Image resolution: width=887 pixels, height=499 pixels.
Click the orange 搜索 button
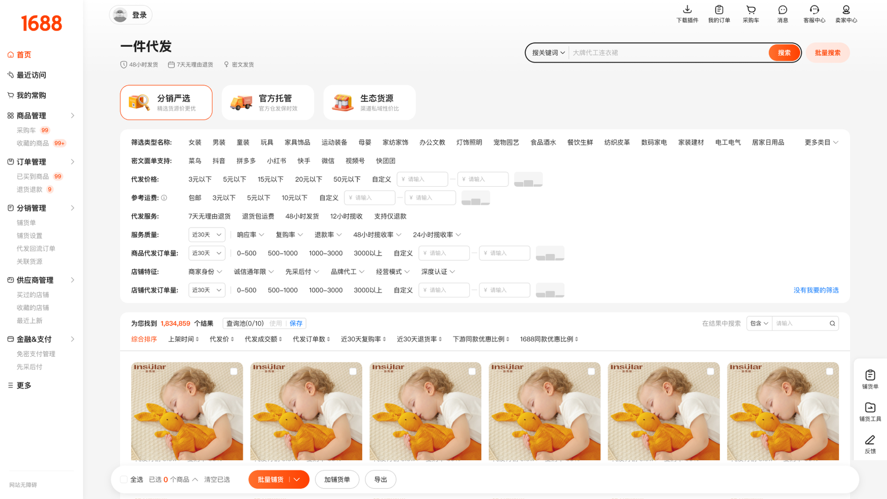point(784,53)
